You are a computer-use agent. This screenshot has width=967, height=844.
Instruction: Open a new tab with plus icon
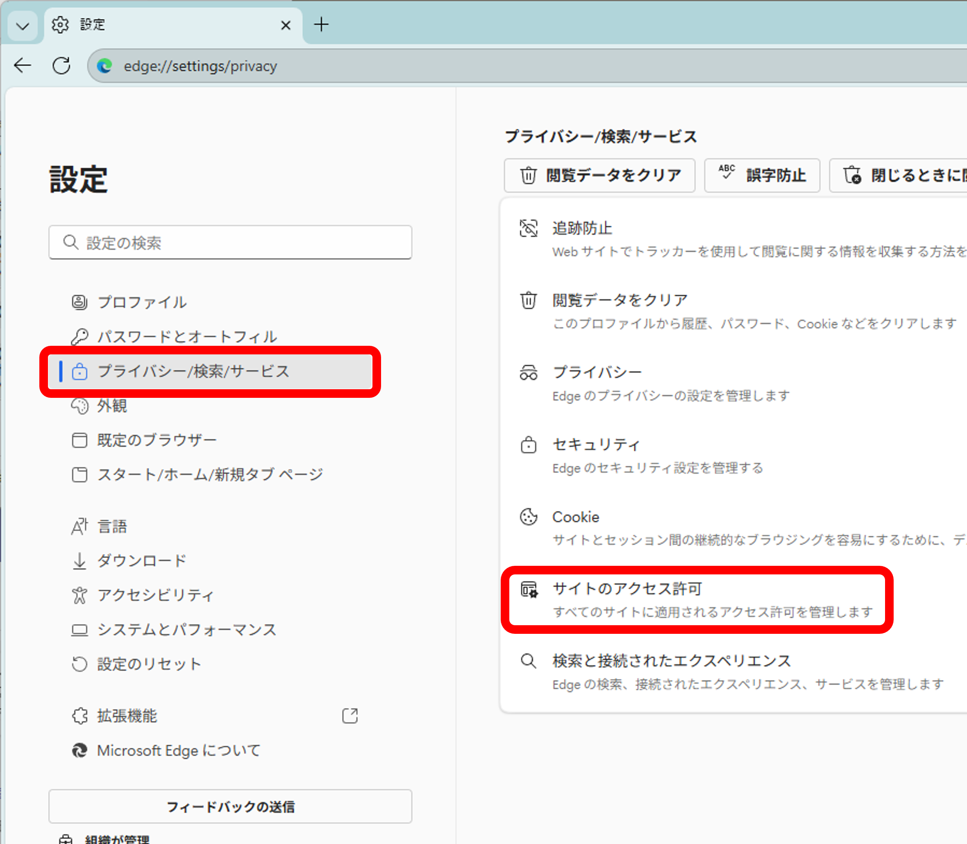pos(321,25)
